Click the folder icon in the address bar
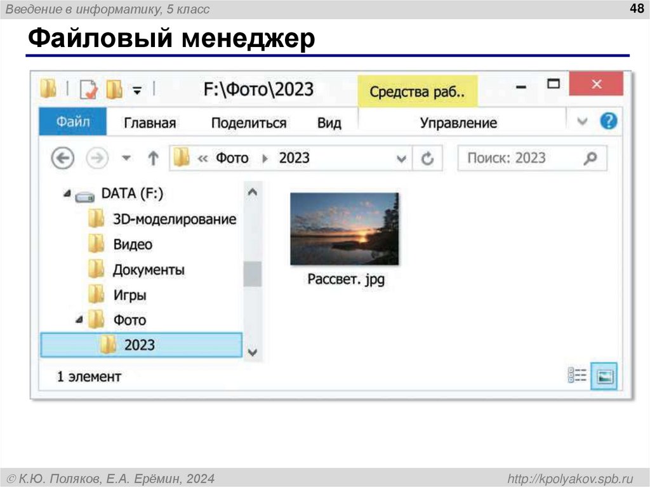Viewport: 650px width, 487px height. click(x=182, y=157)
